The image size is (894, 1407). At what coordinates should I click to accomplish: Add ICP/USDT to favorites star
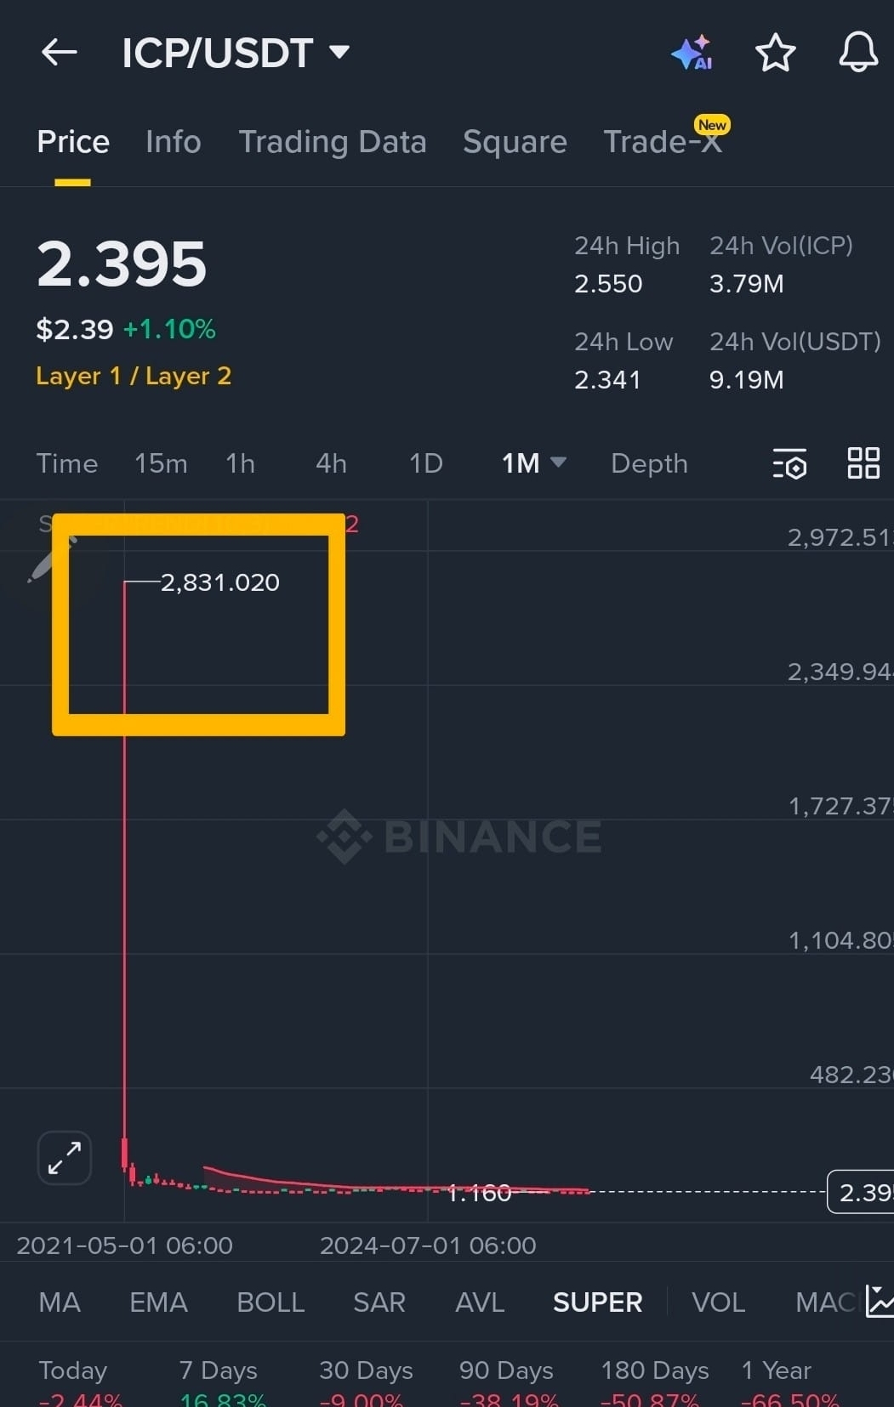775,53
